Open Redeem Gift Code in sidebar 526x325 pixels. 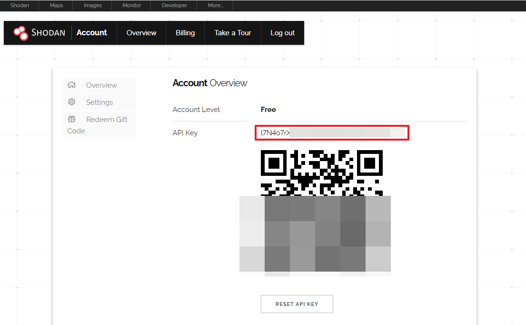pyautogui.click(x=99, y=125)
